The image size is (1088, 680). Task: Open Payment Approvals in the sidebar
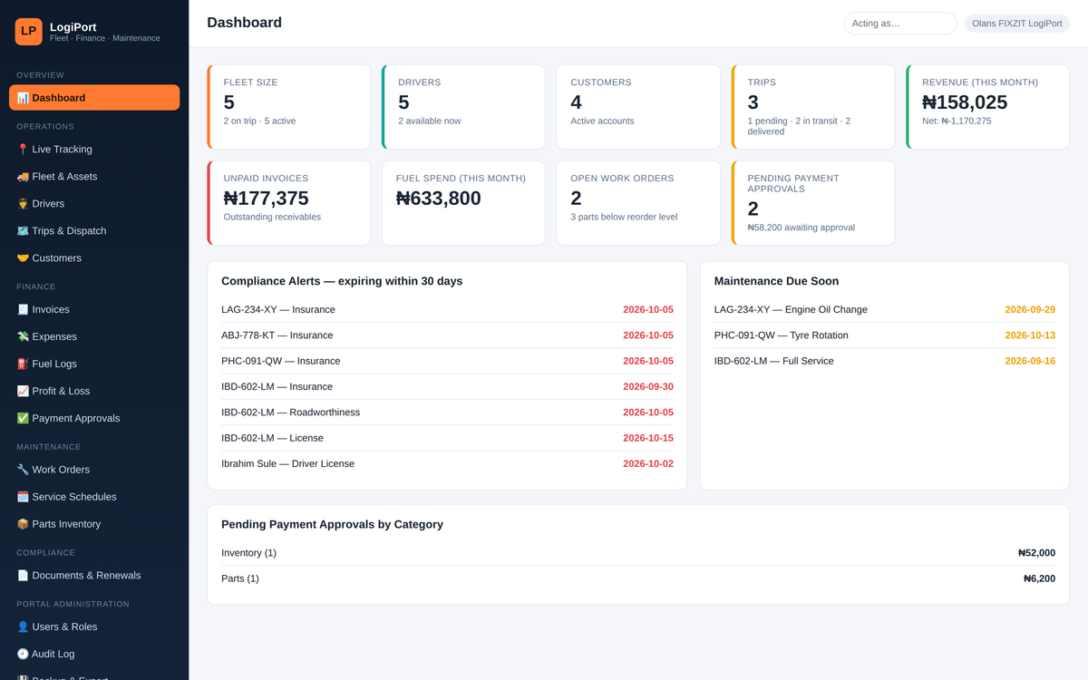click(94, 419)
